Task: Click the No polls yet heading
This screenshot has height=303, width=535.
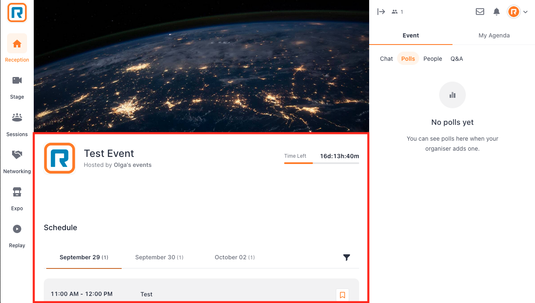Action: 452,122
